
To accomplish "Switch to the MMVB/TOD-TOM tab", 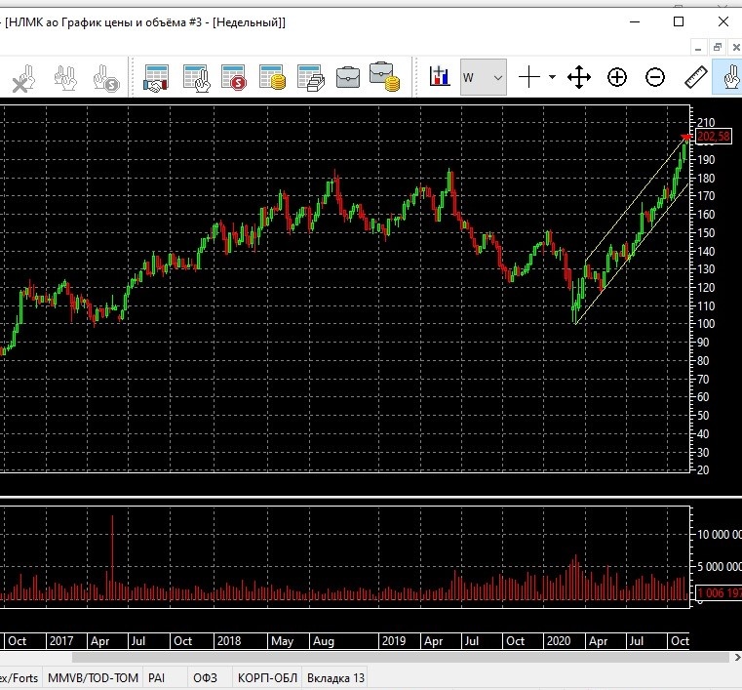I will coord(93,678).
